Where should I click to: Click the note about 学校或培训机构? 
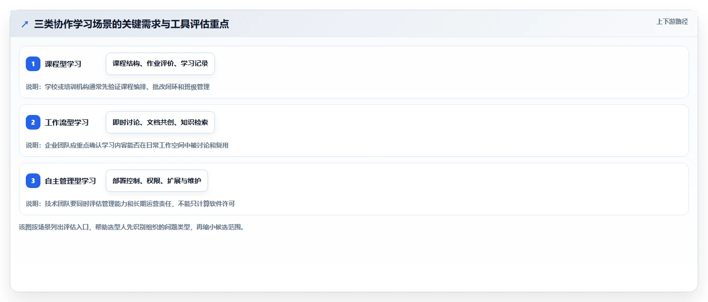117,87
